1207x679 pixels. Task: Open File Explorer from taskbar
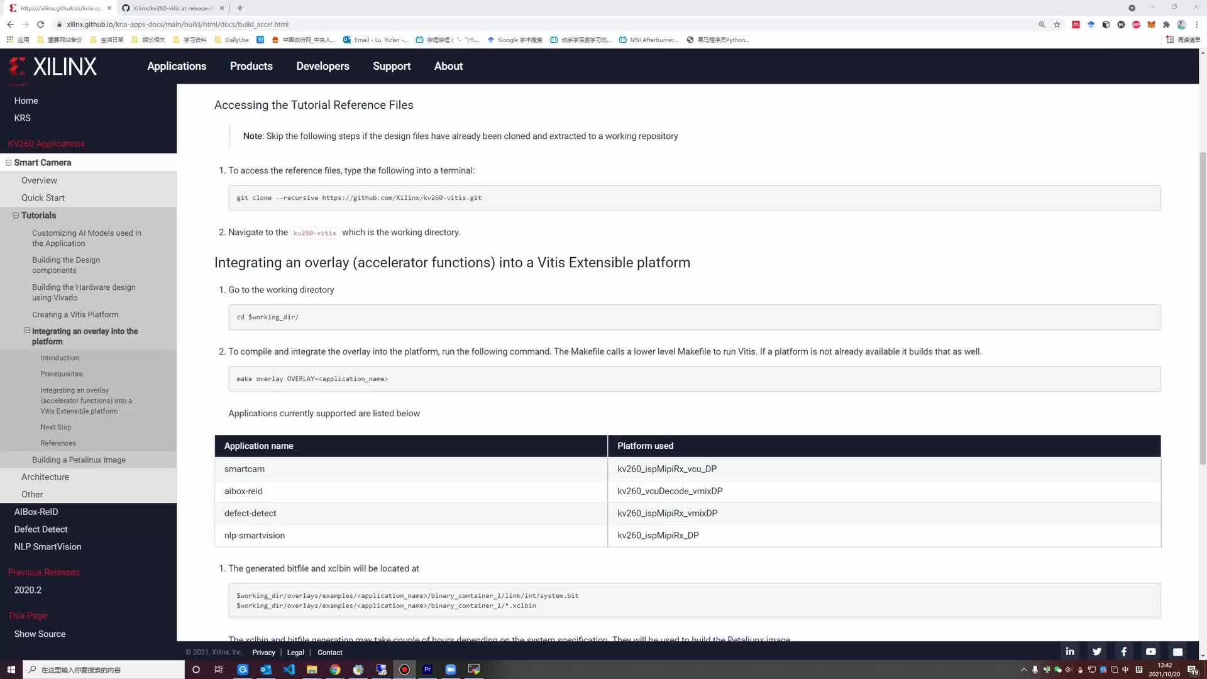[312, 670]
